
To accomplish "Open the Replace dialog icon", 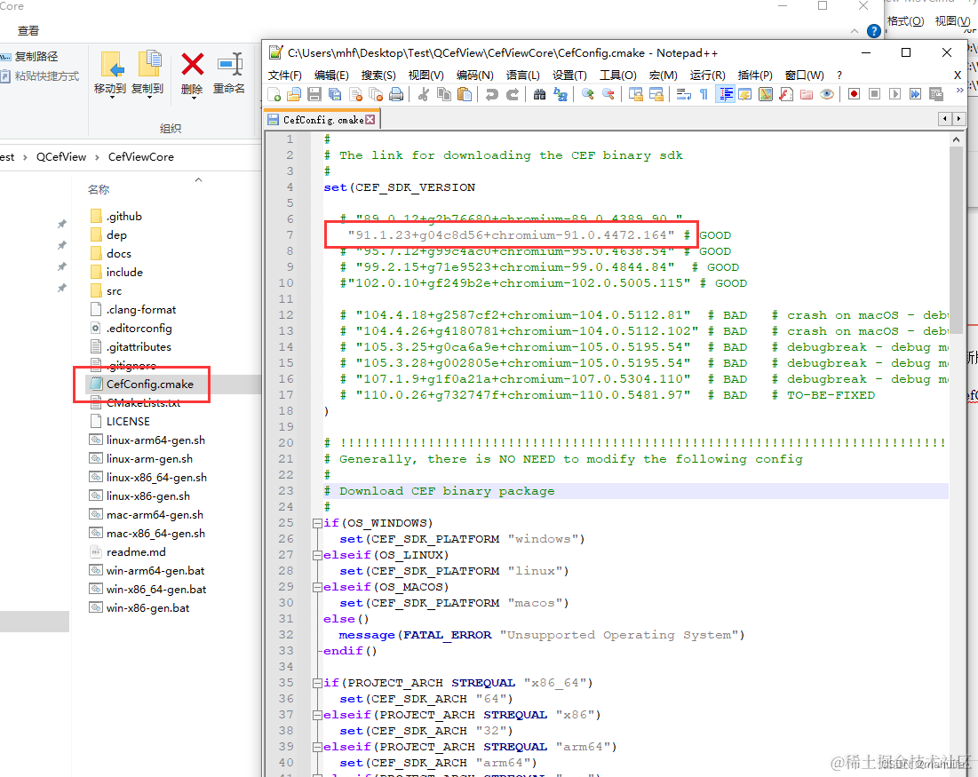I will pyautogui.click(x=561, y=94).
